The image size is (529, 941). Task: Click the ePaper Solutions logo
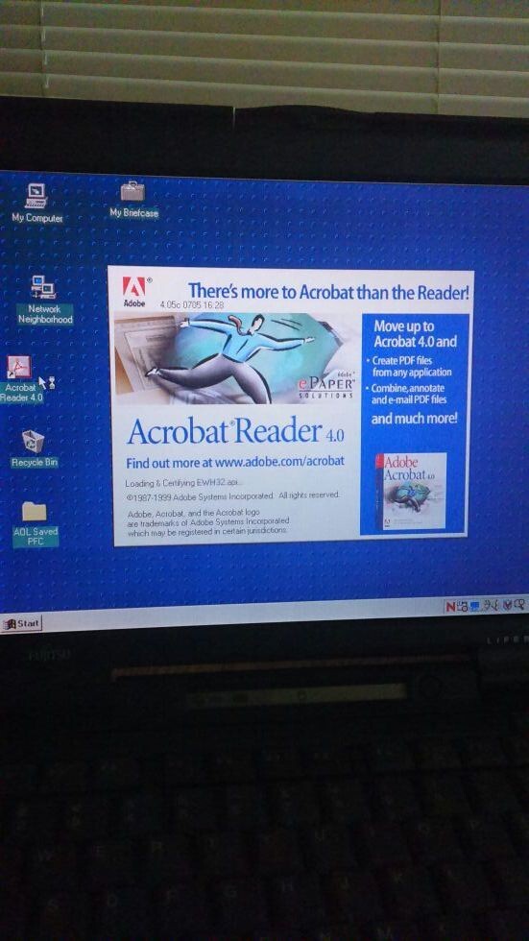tap(328, 385)
